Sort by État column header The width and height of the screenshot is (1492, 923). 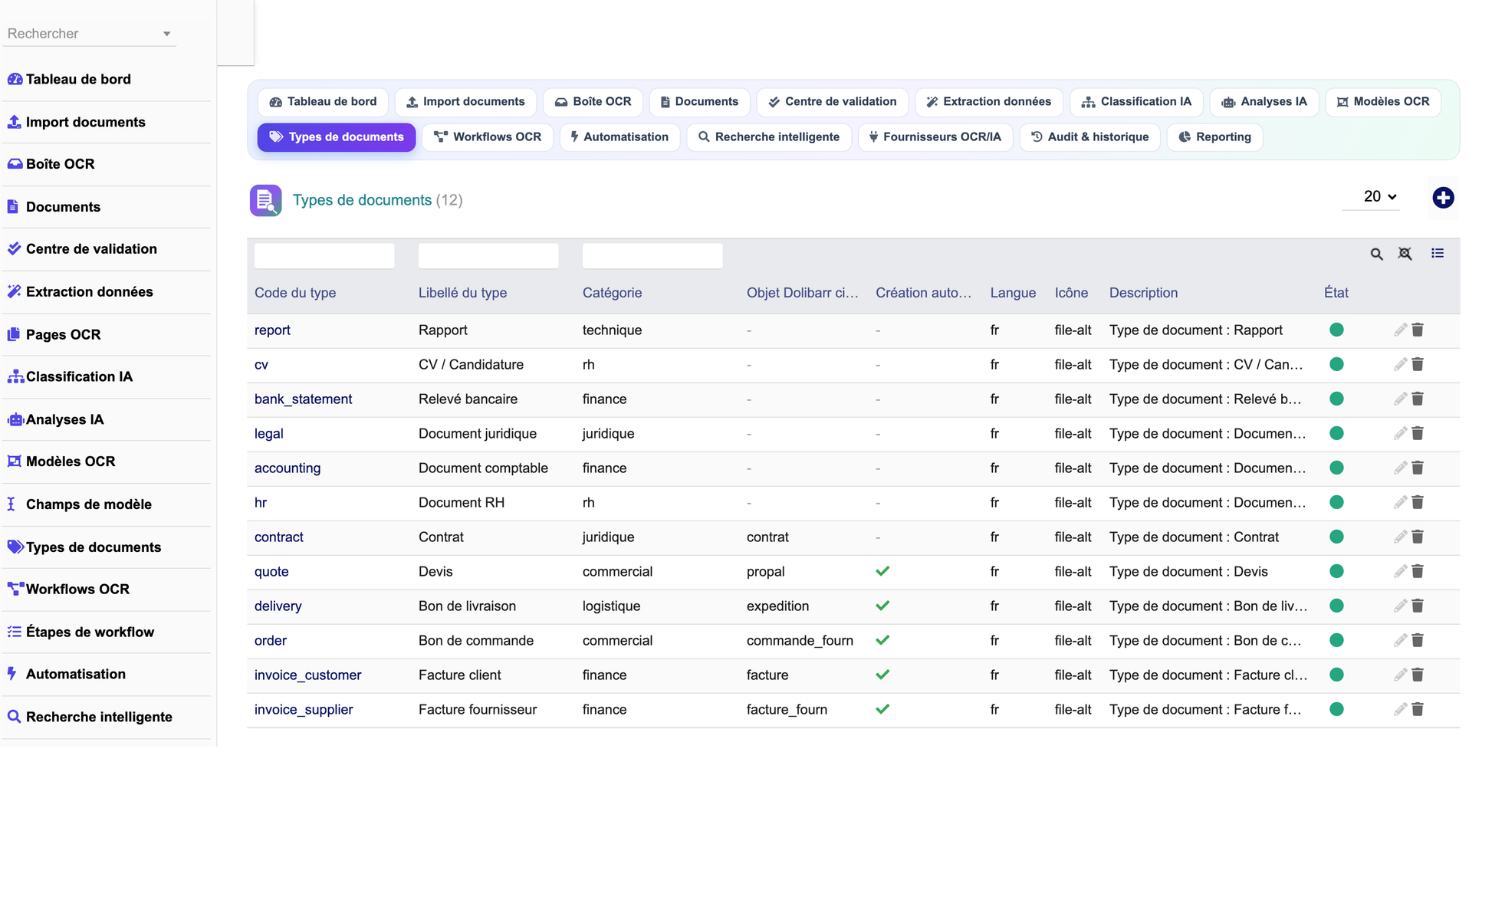(1336, 293)
